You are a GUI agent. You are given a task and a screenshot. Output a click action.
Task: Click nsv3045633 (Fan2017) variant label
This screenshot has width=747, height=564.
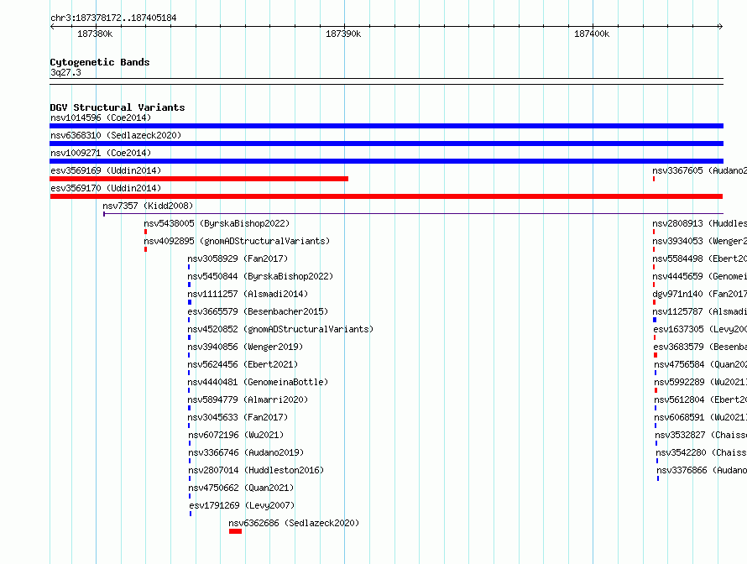(238, 417)
